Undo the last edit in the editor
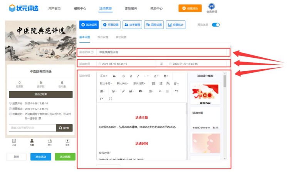The width and height of the screenshot is (289, 172). coord(176,91)
